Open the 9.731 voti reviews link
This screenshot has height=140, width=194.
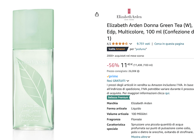coord(143,44)
